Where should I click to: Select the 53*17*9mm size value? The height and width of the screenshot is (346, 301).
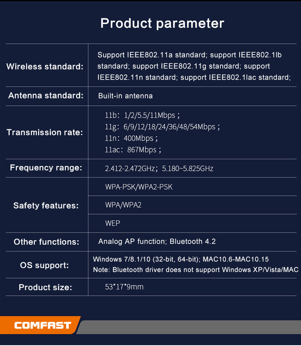click(124, 287)
